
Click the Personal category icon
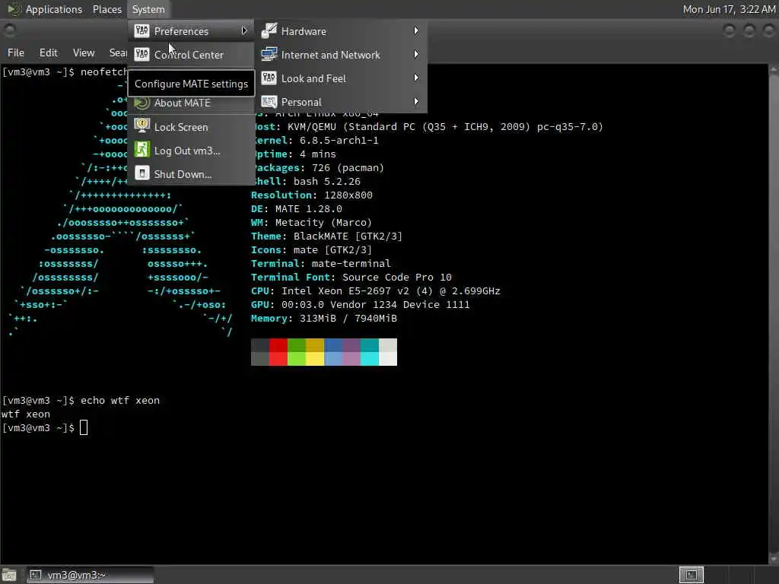pos(269,102)
